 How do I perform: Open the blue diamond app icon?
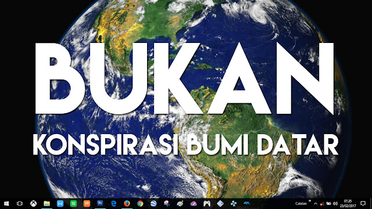(x=220, y=204)
